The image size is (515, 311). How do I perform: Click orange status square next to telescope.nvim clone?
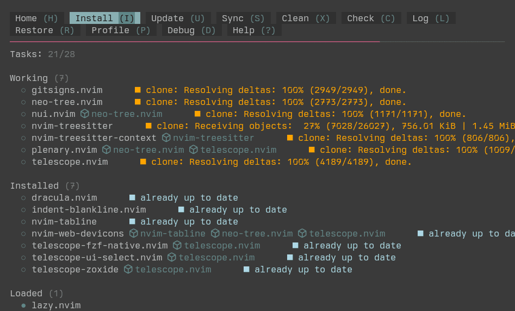pos(143,162)
